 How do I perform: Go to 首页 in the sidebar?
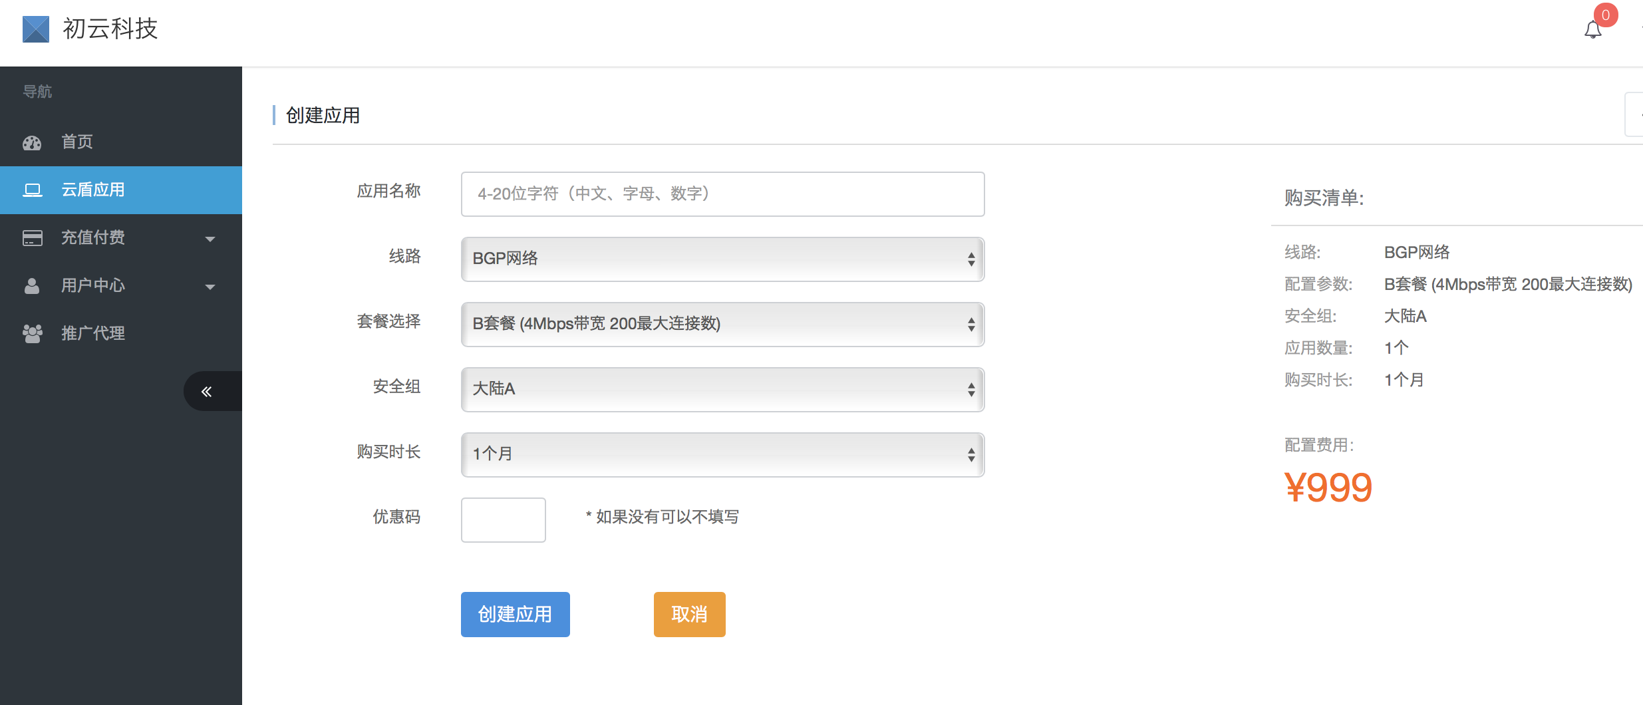[x=121, y=142]
